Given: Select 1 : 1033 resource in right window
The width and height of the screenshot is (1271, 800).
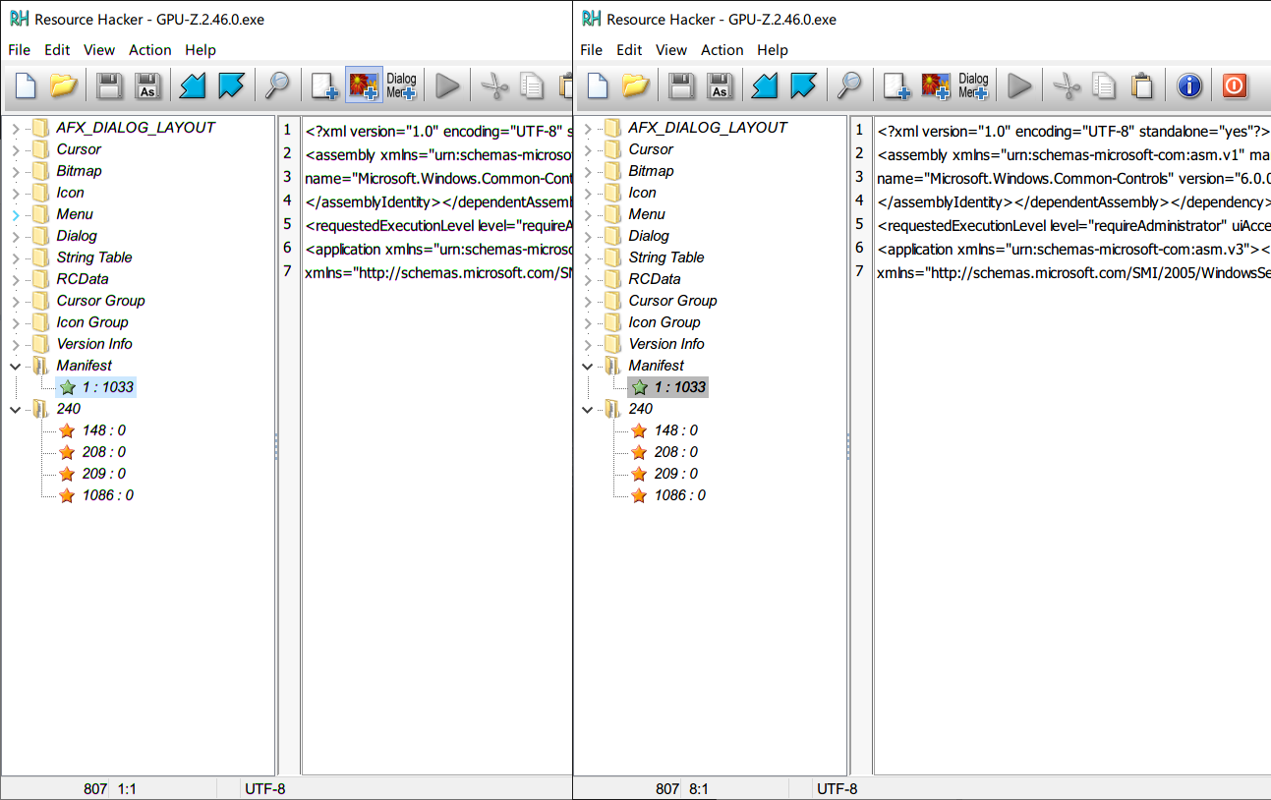Looking at the screenshot, I should coord(668,387).
